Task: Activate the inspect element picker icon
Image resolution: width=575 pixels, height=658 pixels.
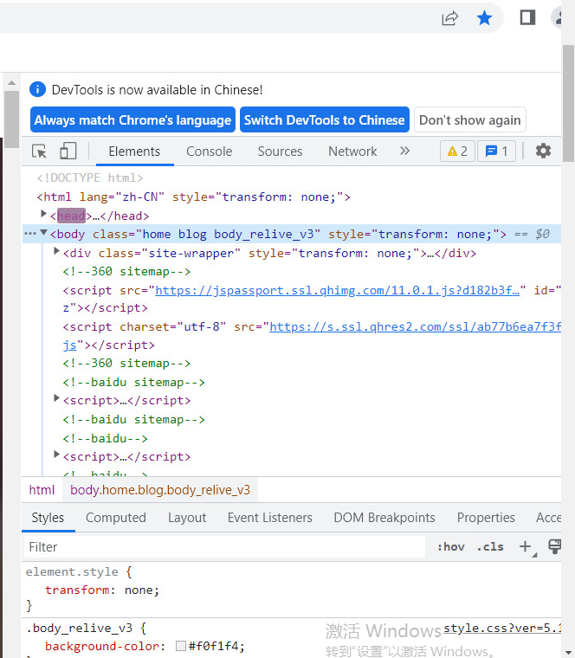Action: [40, 151]
